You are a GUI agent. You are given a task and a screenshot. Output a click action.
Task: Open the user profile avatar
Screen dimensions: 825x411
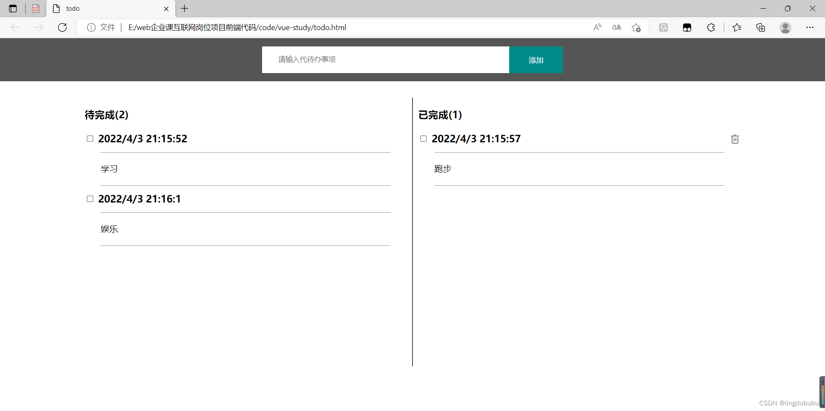click(785, 28)
